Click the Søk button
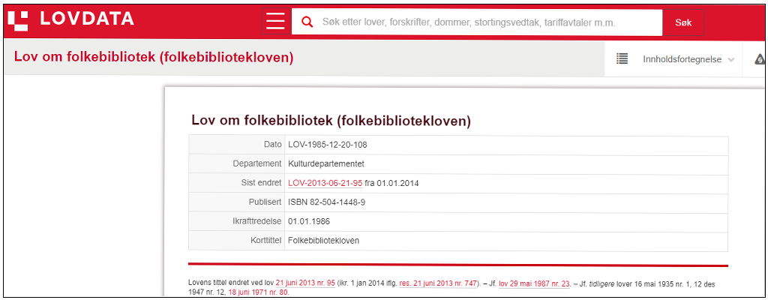This screenshot has width=768, height=300. coord(683,22)
